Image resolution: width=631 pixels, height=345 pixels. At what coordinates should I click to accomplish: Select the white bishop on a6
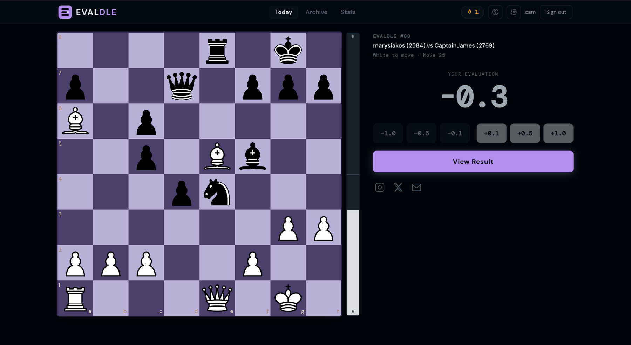coord(75,121)
